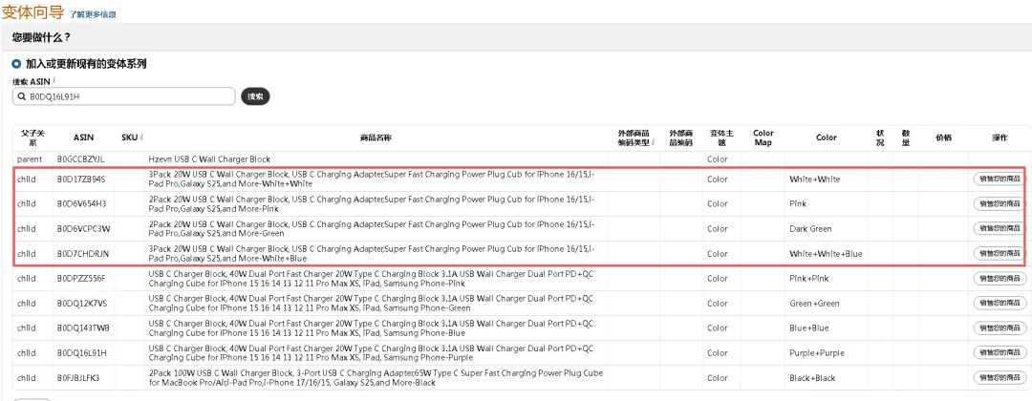Viewport: 1032px width, 401px height.
Task: Click the 商品名称 column header
Action: (x=376, y=137)
